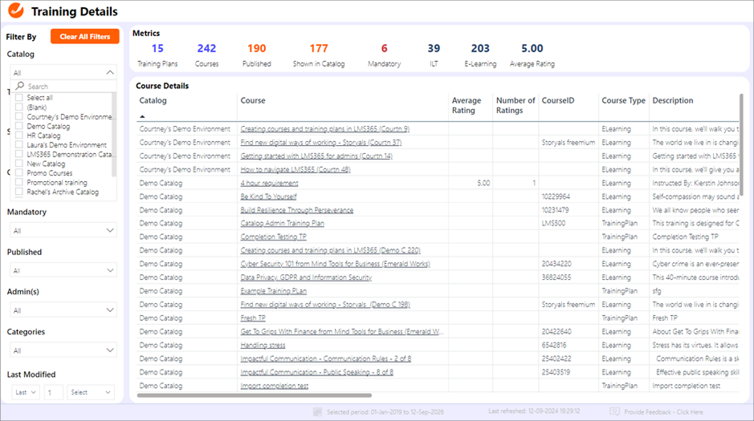Tick the Demo Catalog checkbox
Viewport: 754px width, 421px height.
(x=20, y=127)
